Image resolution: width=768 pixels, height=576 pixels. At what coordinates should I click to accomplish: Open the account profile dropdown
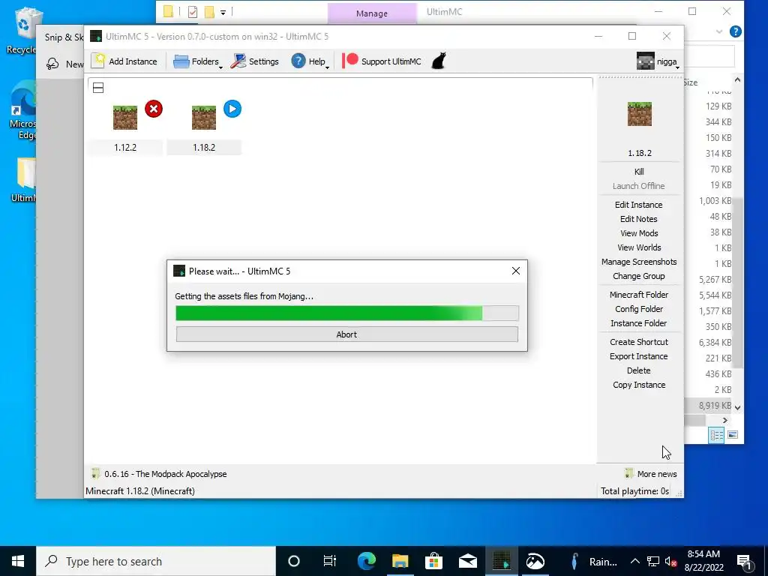[x=658, y=61]
